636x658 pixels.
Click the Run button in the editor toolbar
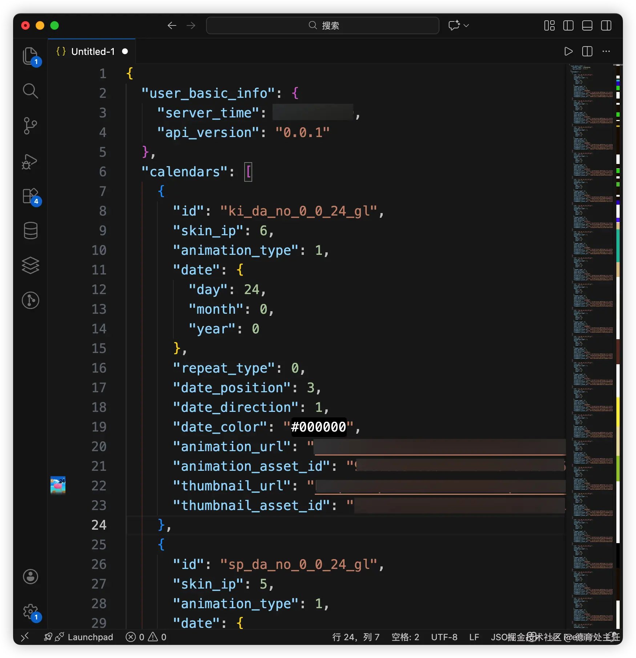(x=568, y=51)
